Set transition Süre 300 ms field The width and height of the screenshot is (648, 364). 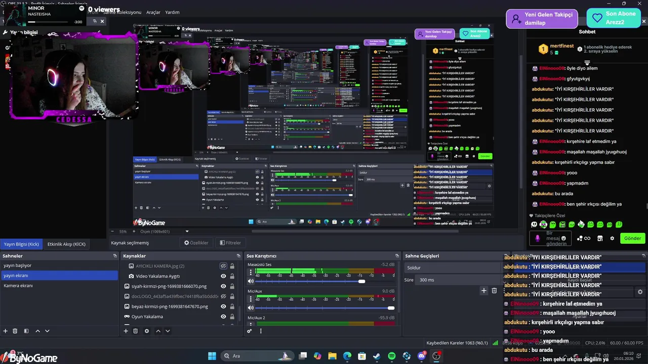458,280
